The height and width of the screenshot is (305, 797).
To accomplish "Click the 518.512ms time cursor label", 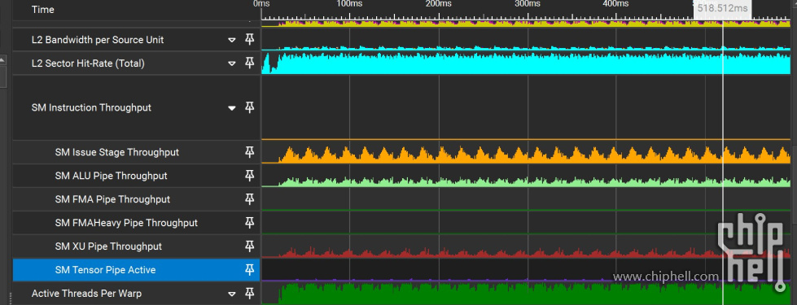I will click(x=722, y=9).
